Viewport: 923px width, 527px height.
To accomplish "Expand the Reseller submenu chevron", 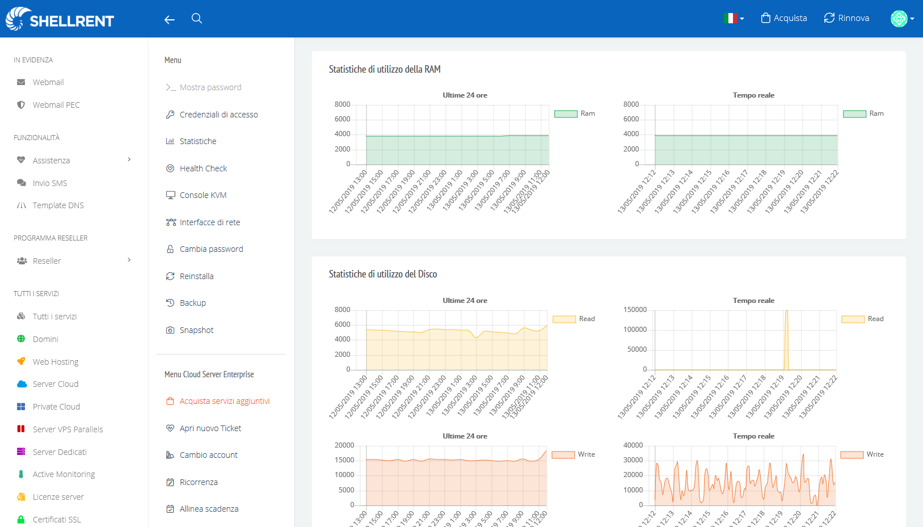I will [129, 260].
